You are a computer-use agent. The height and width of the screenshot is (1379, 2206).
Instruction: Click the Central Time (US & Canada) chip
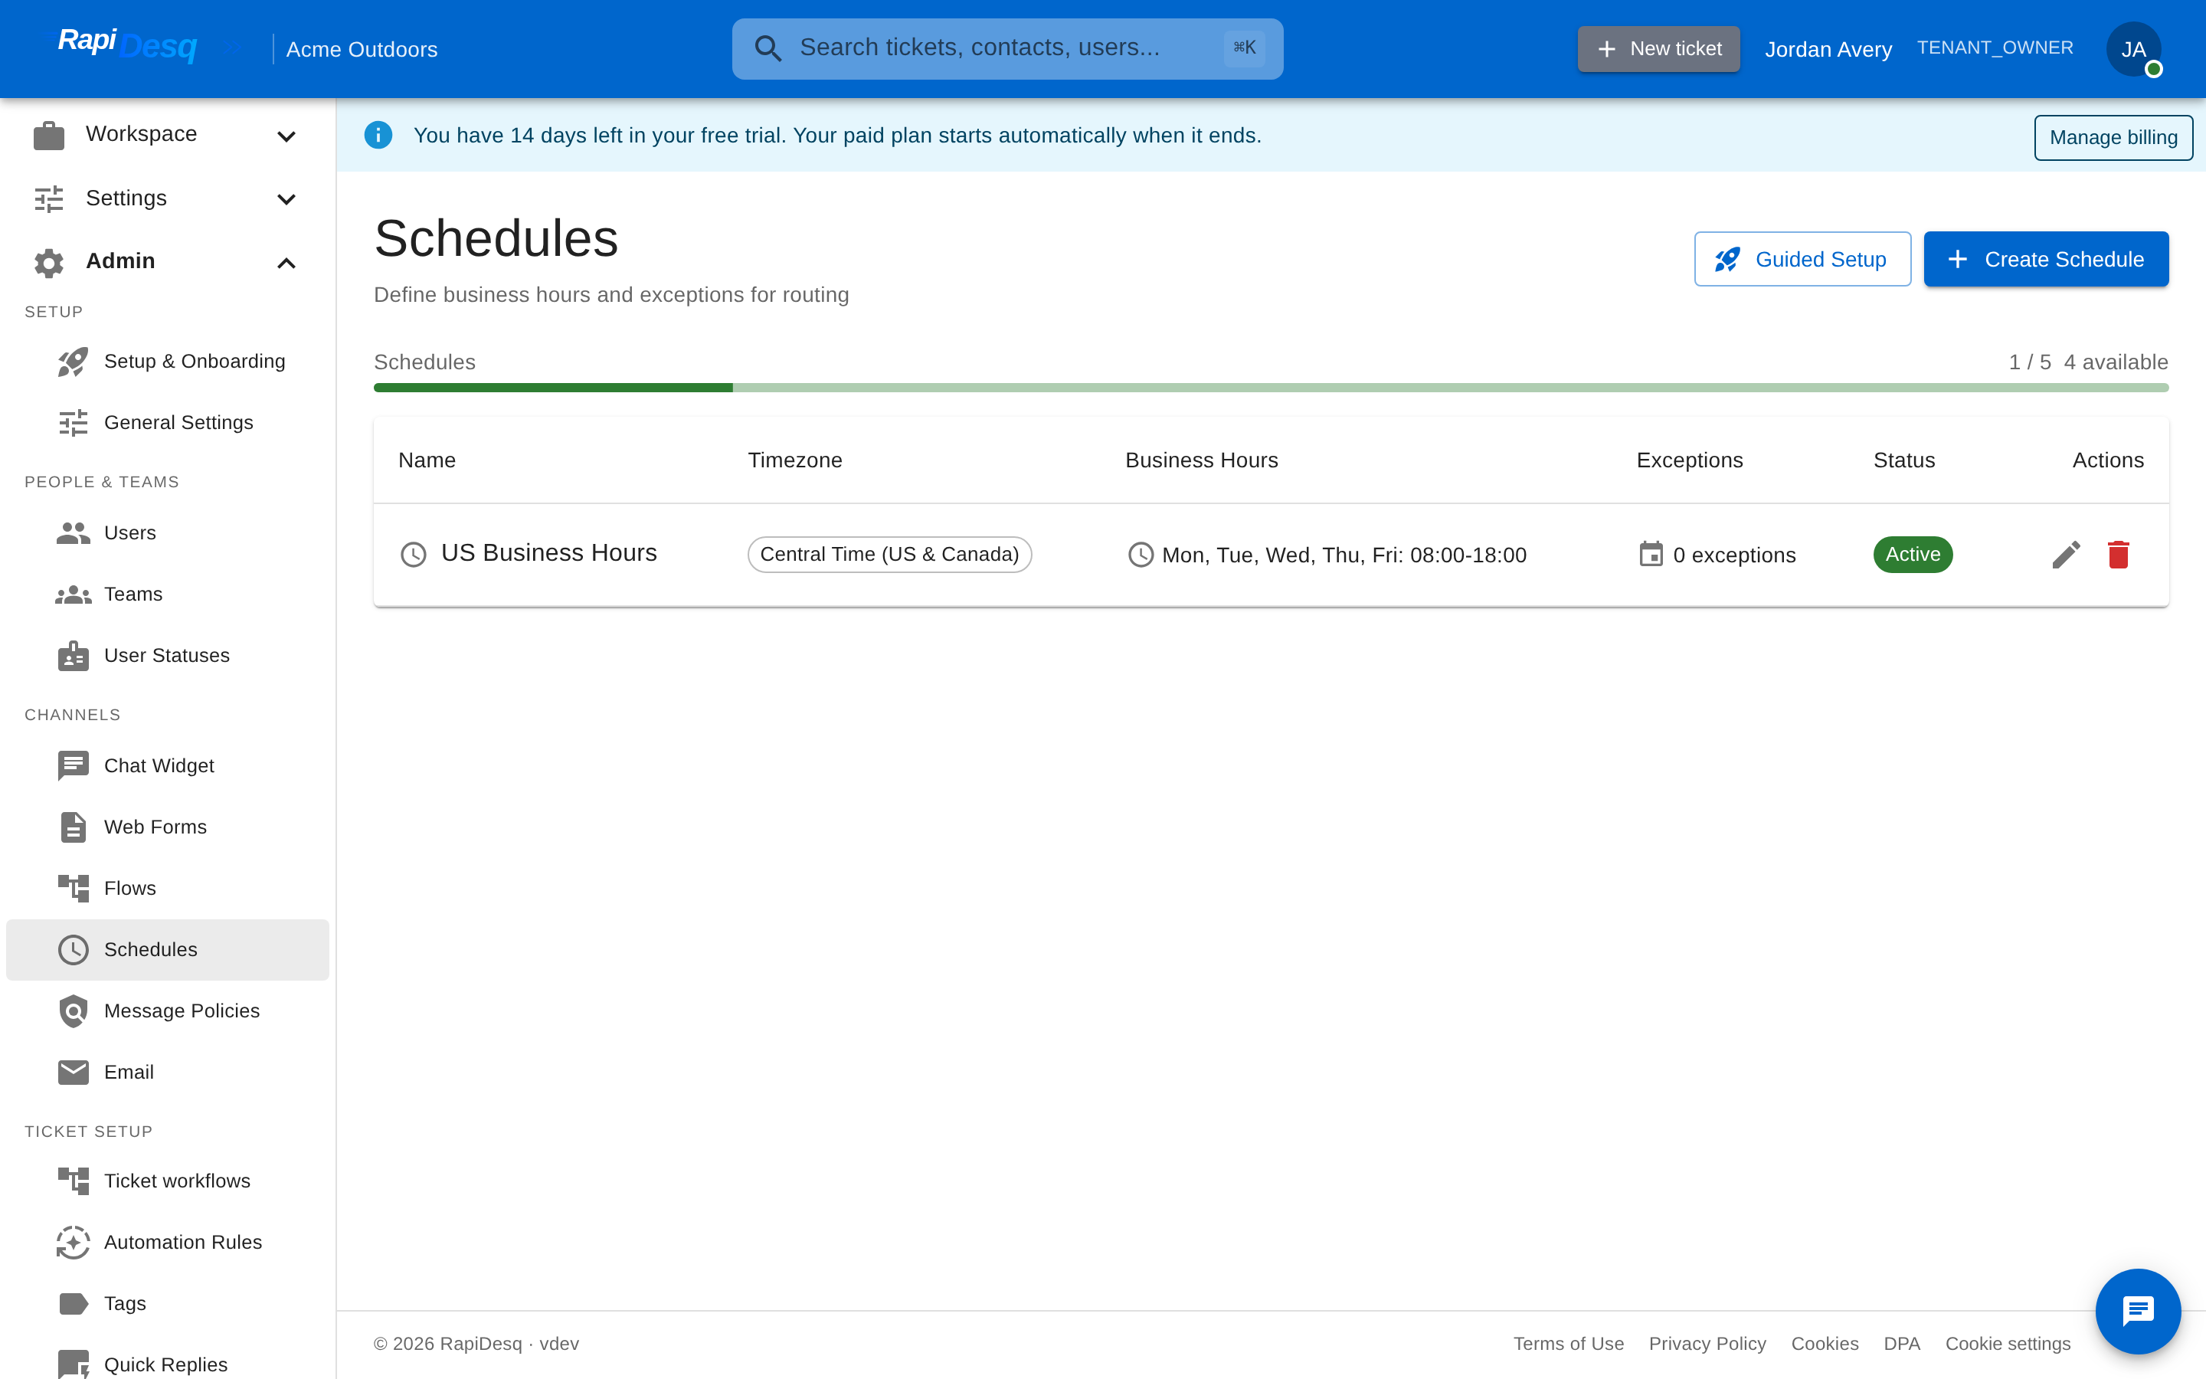pos(889,555)
